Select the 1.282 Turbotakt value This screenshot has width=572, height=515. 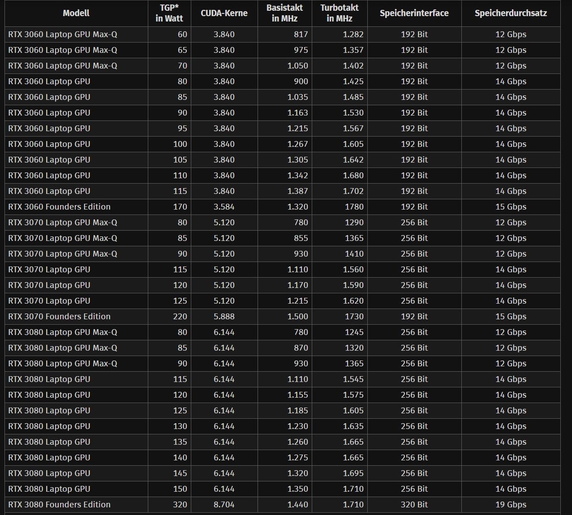click(x=353, y=34)
